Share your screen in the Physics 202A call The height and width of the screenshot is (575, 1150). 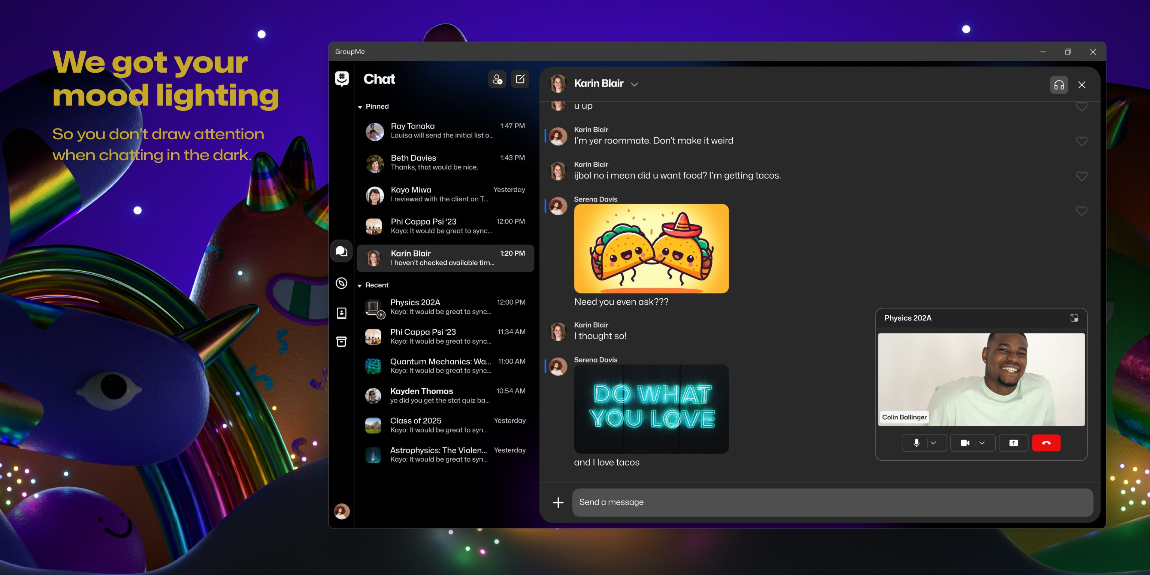click(1013, 443)
